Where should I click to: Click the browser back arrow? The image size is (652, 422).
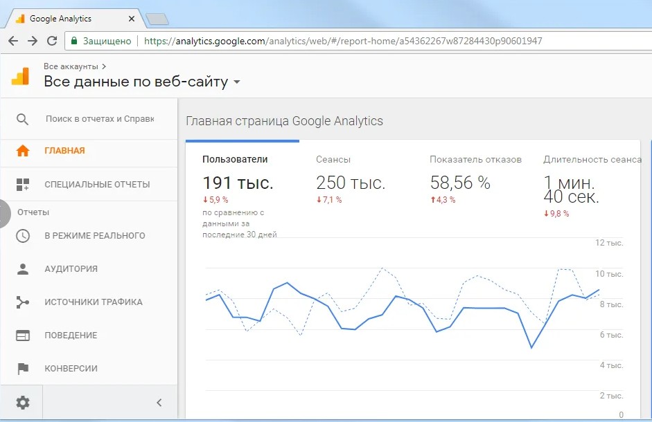(x=13, y=41)
